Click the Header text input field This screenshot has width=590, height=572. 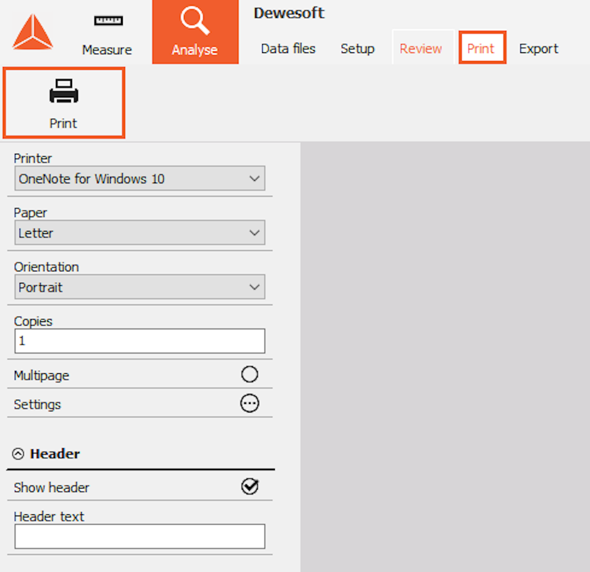(x=139, y=536)
